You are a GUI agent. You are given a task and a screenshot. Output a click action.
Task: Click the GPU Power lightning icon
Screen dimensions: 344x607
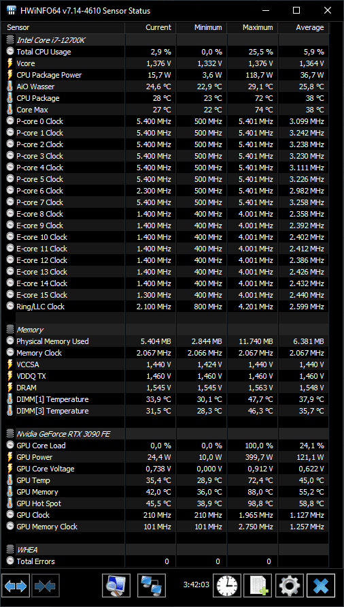coord(10,457)
